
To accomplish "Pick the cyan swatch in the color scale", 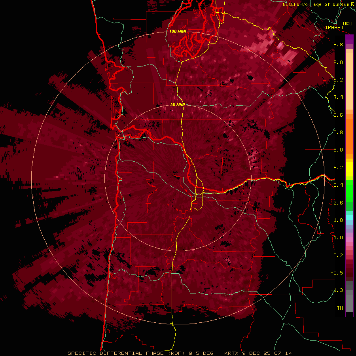I will [x=349, y=218].
